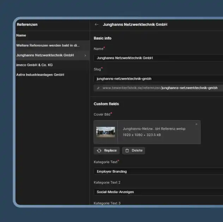Focus the Slug input field
This screenshot has height=222, width=223.
158,79
